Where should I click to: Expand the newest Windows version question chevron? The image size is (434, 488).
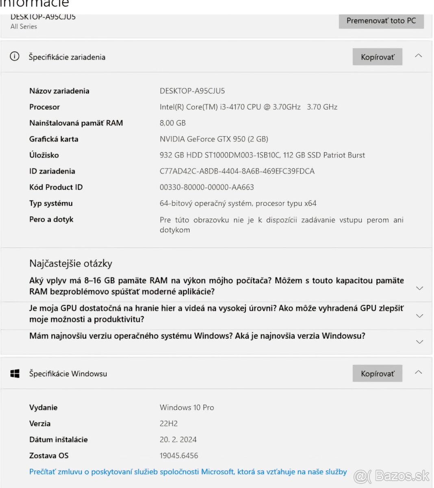pyautogui.click(x=420, y=342)
